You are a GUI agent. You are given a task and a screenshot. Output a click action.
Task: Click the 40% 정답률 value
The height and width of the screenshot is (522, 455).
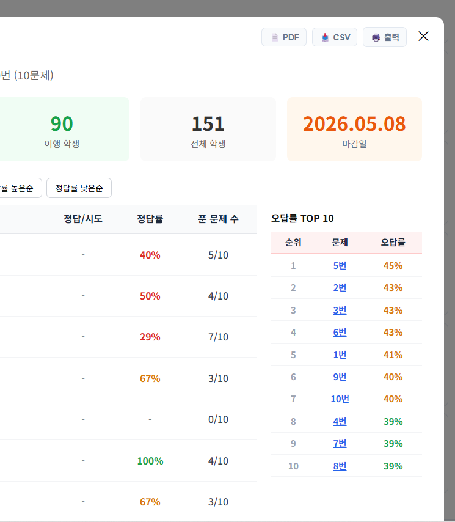coord(150,255)
